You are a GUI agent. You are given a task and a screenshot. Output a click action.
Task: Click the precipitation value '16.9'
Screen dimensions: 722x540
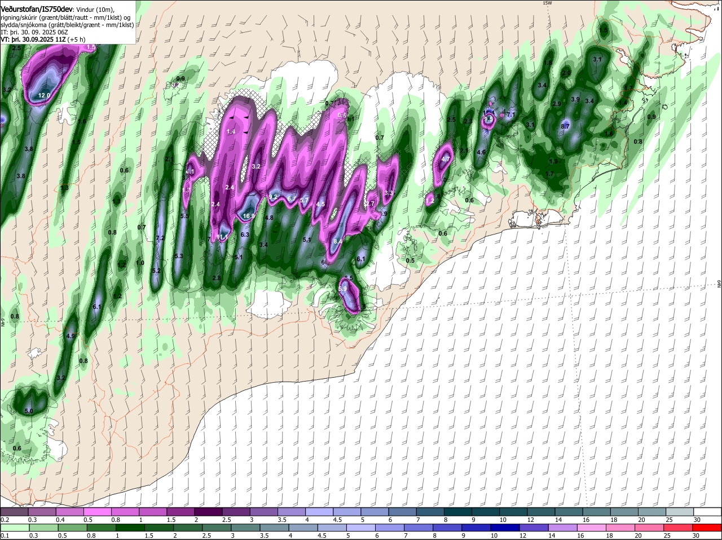pyautogui.click(x=249, y=216)
